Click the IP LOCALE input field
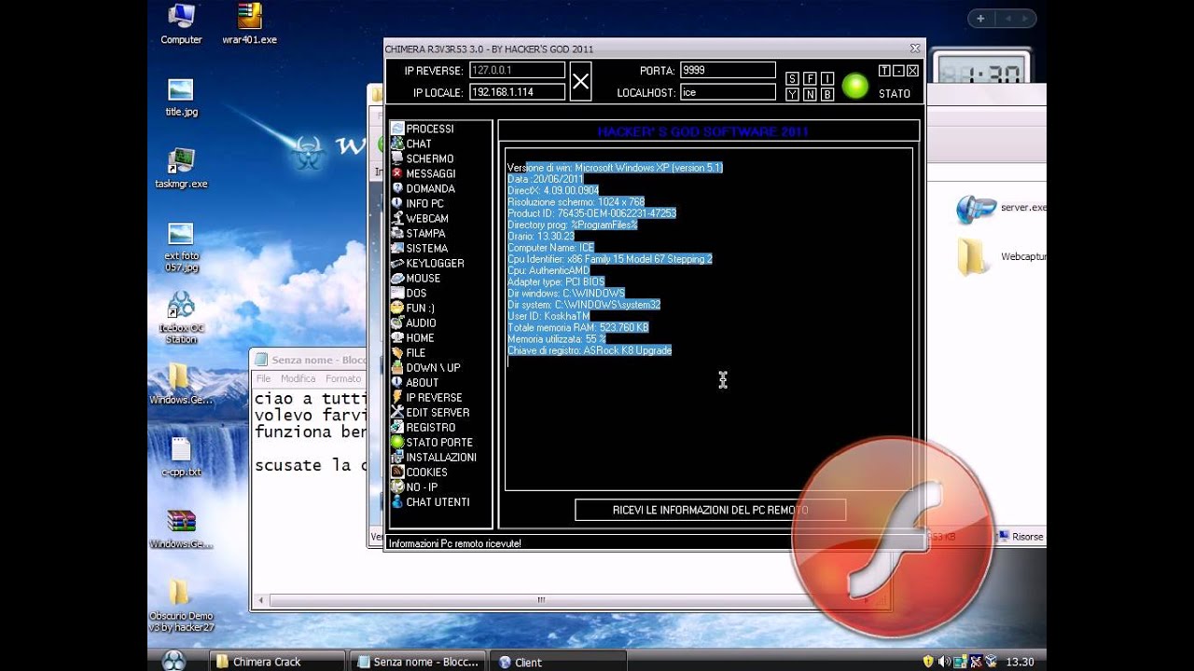This screenshot has width=1194, height=671. [517, 92]
